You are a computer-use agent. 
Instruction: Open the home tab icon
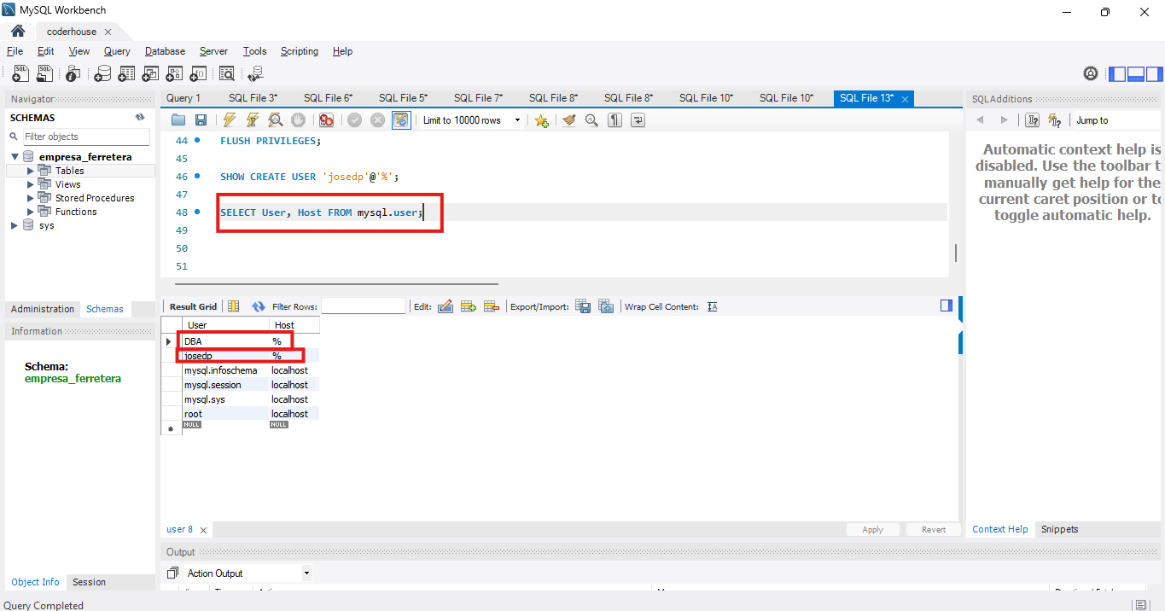pyautogui.click(x=18, y=31)
